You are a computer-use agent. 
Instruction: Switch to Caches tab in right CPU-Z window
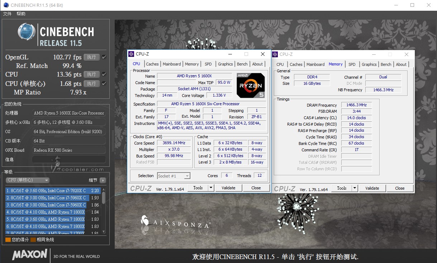click(x=296, y=64)
